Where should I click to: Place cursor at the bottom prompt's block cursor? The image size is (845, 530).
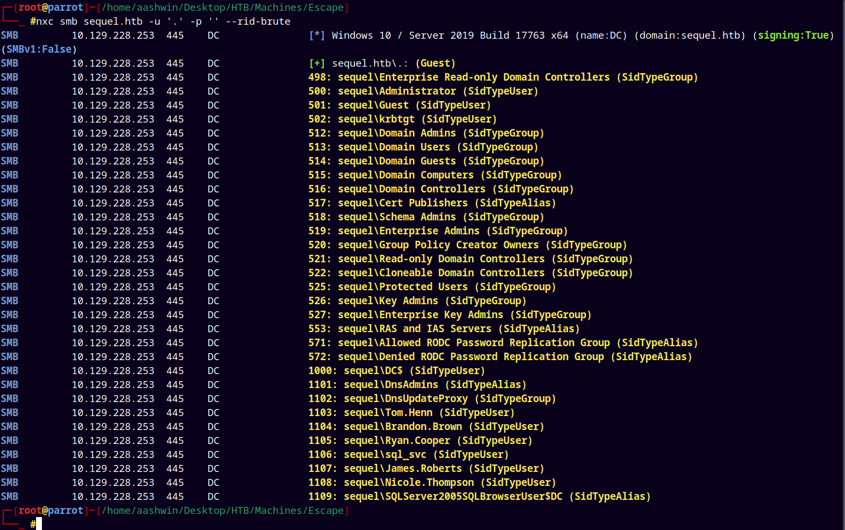(39, 524)
